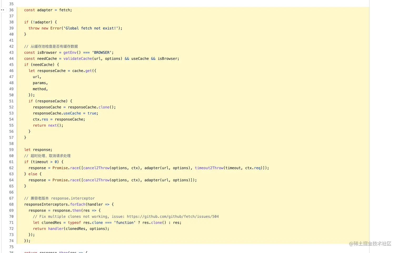
Task: Click the throw new Error 'Global fetch not exist!' line
Action: coord(75,28)
